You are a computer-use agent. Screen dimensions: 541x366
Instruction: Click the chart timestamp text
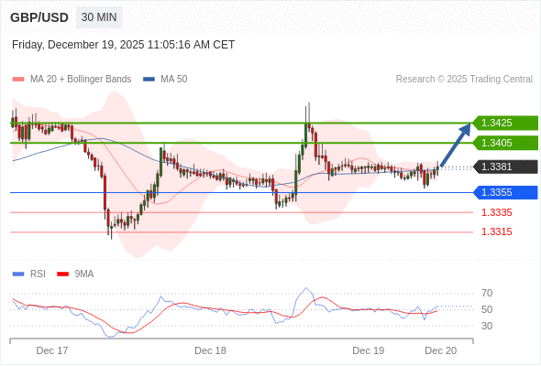pos(123,45)
